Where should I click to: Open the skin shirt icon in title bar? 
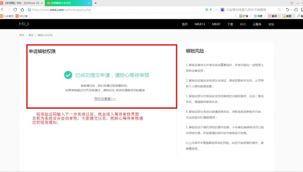[x=292, y=3]
